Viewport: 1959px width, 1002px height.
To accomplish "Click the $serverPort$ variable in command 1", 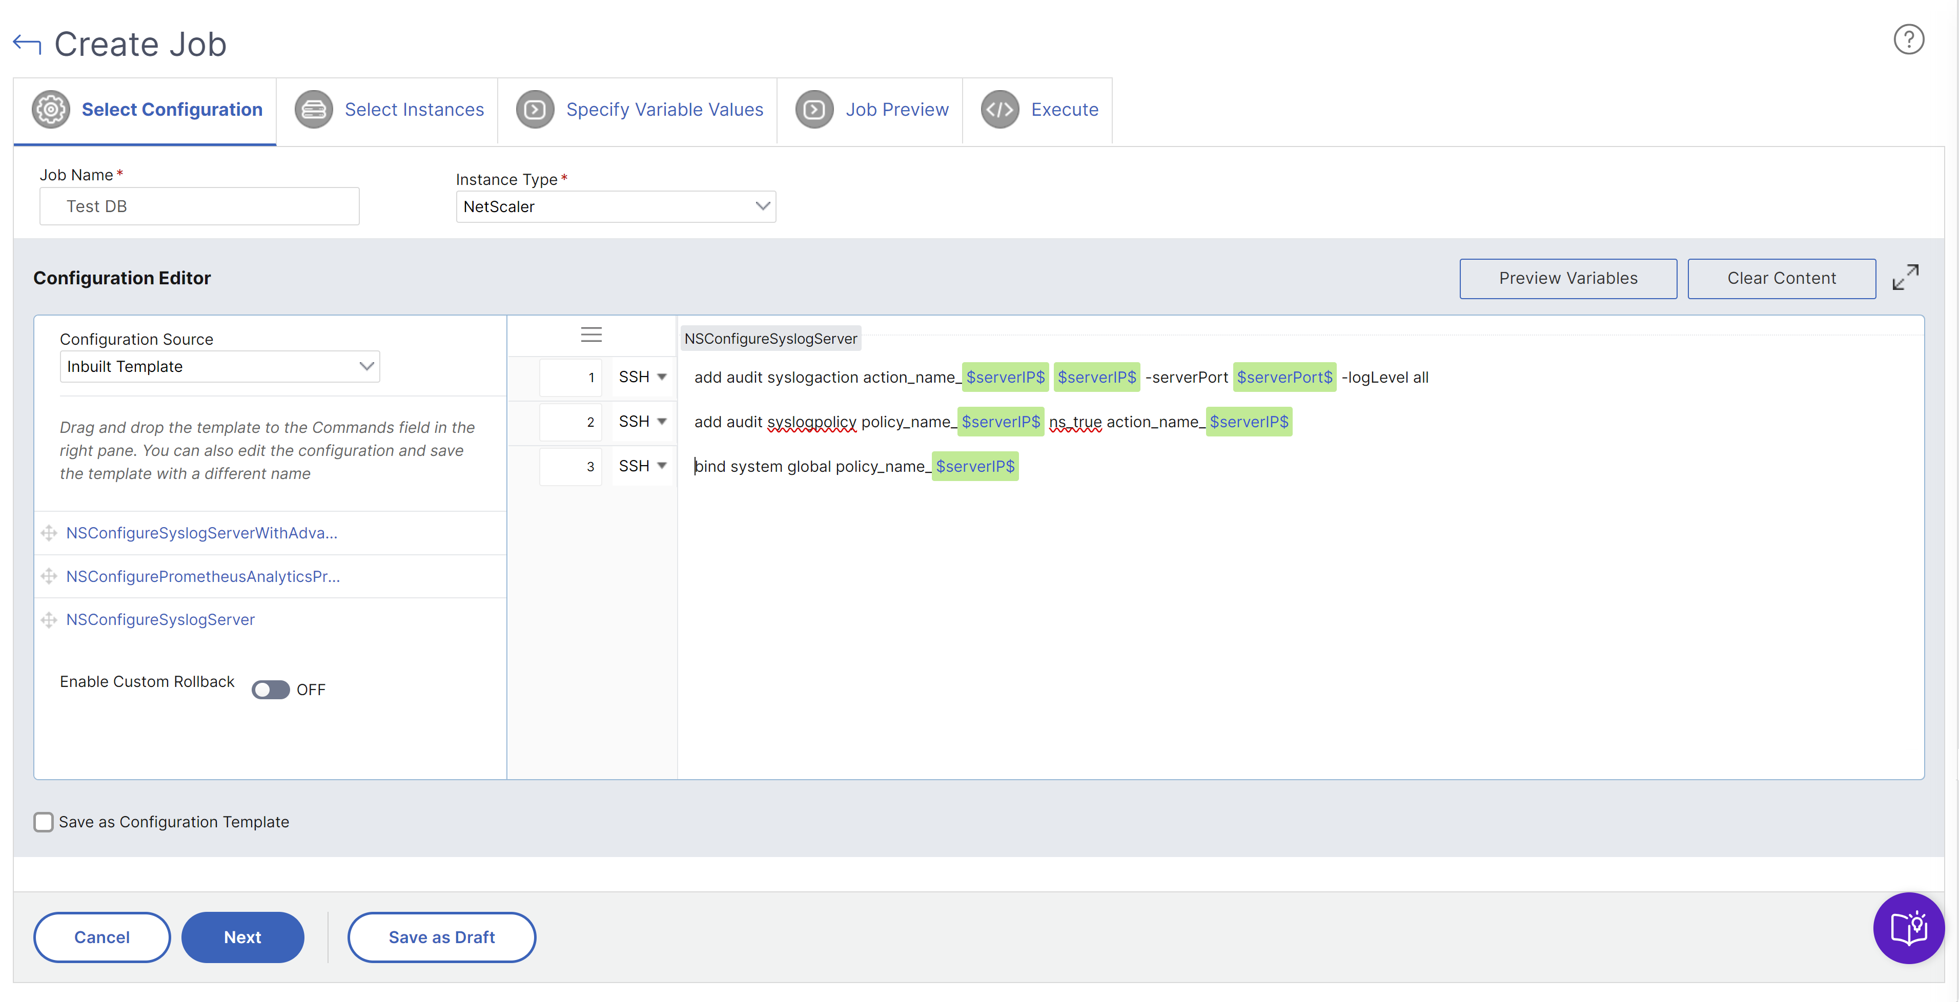I will pyautogui.click(x=1283, y=377).
